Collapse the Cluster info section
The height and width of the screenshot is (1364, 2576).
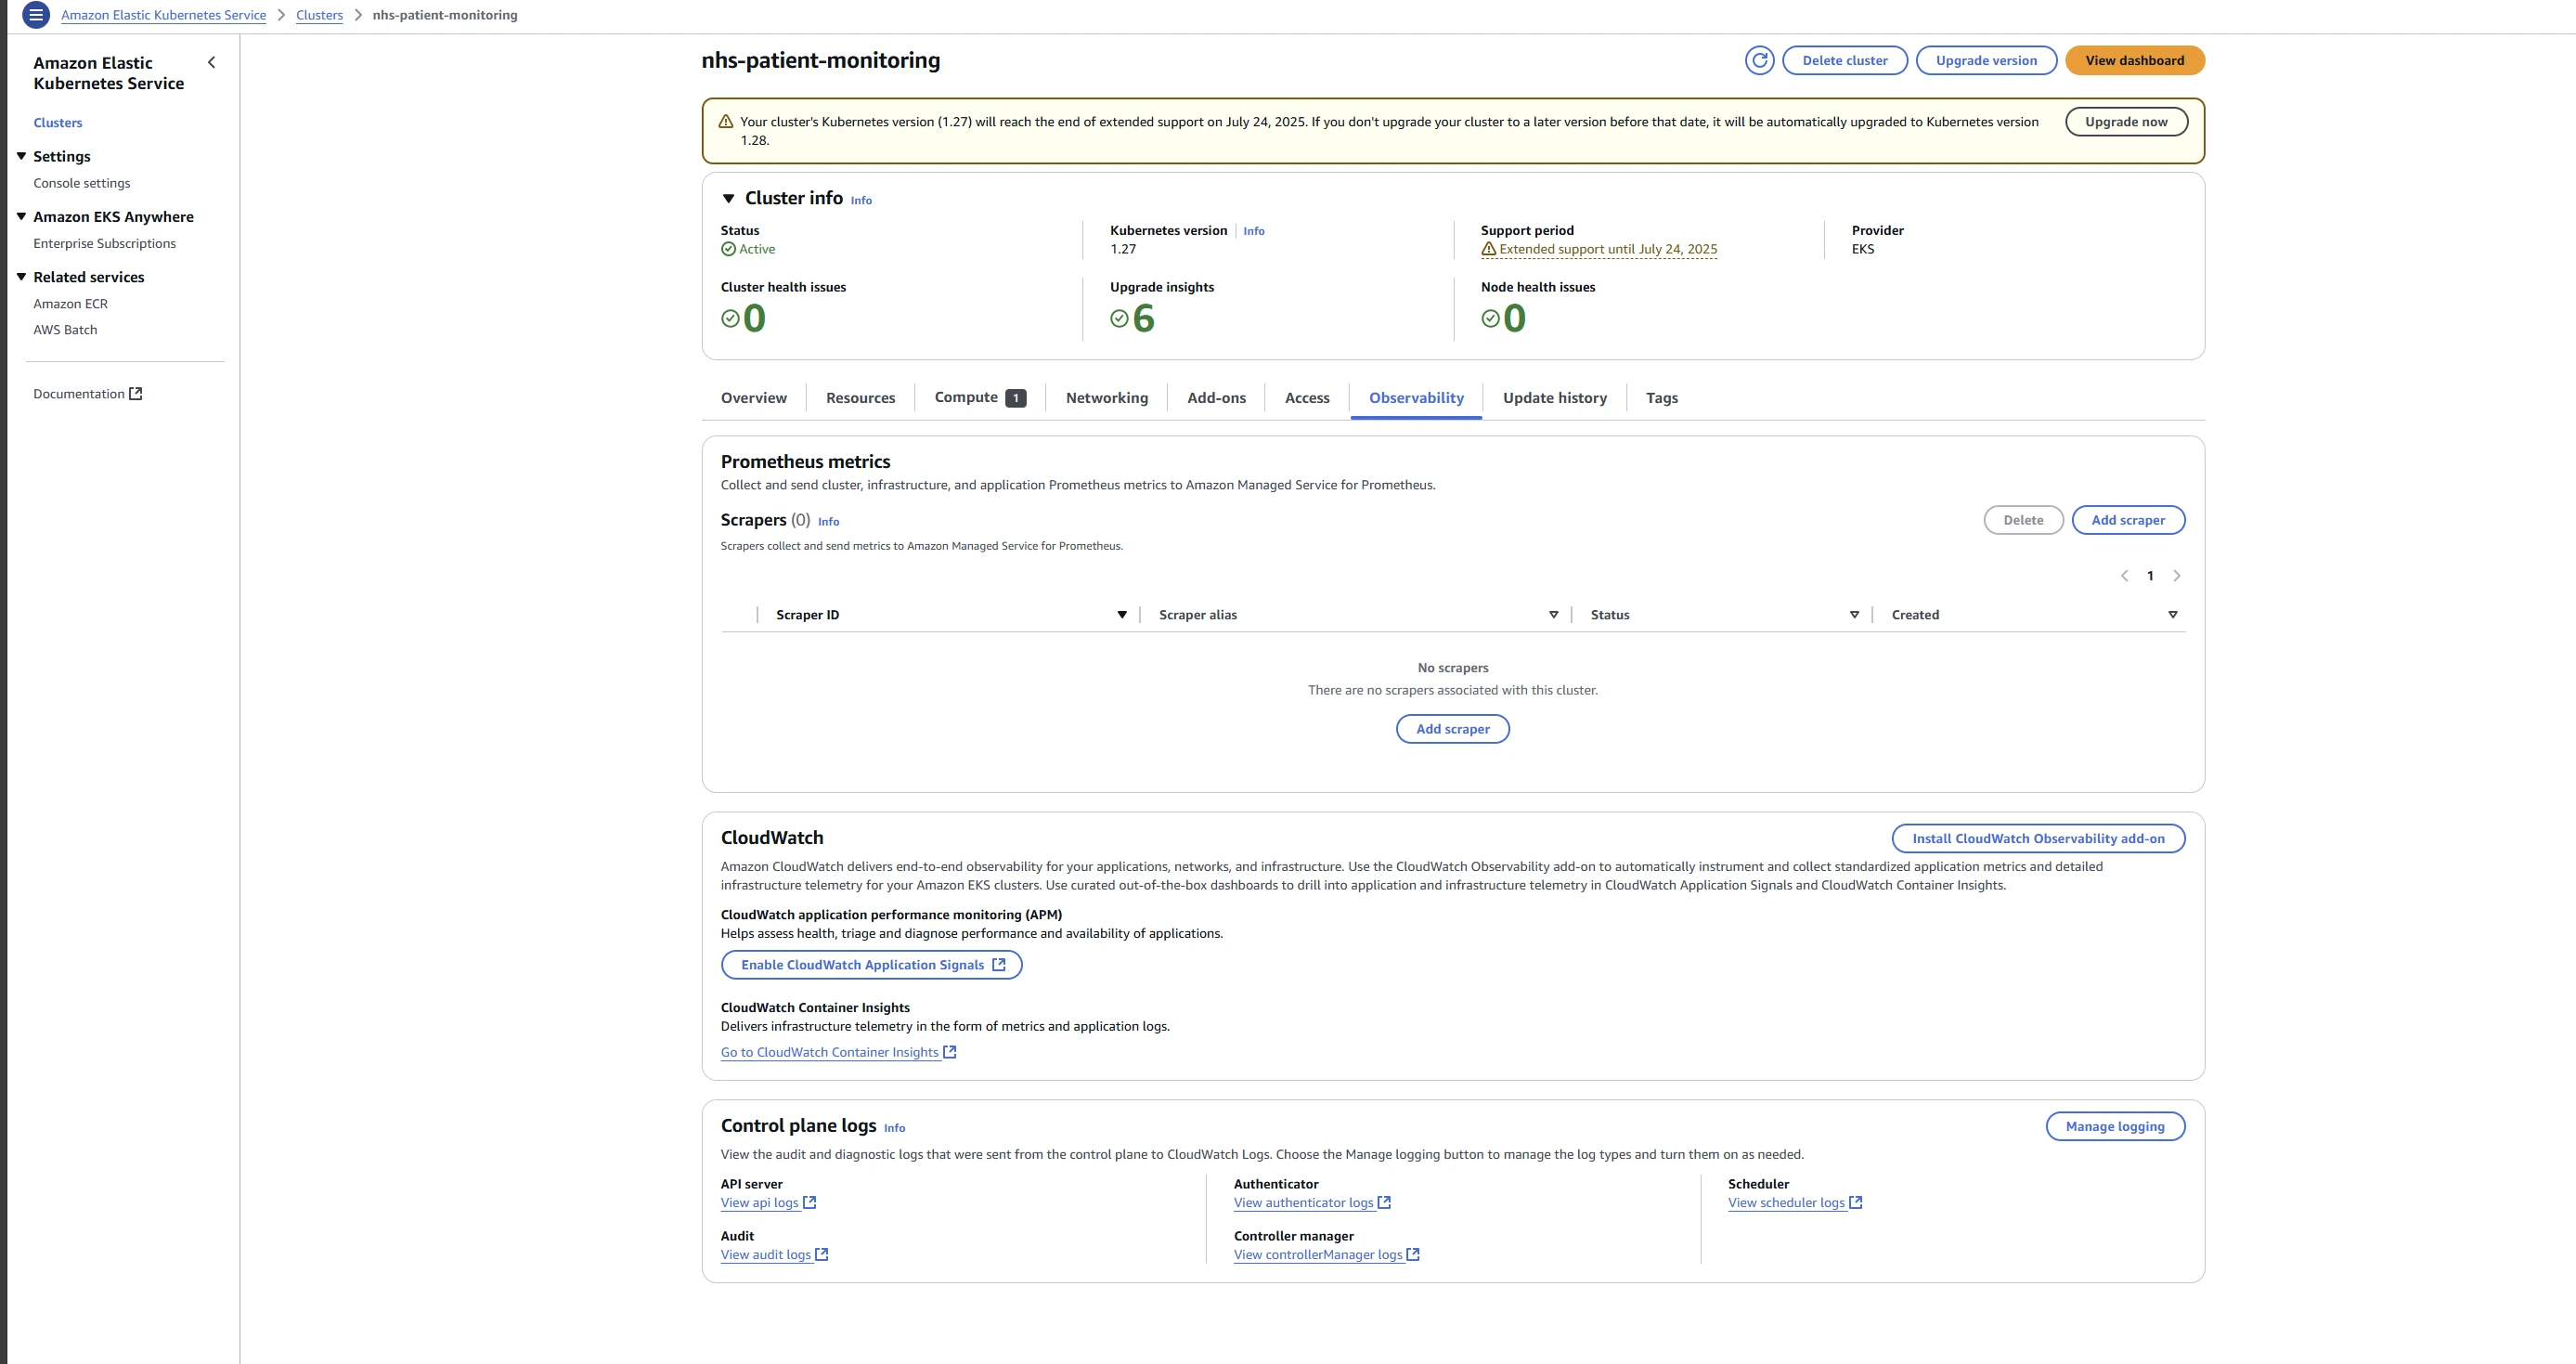pyautogui.click(x=729, y=199)
